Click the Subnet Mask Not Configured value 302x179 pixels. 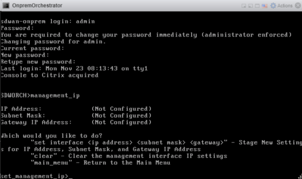click(122, 116)
